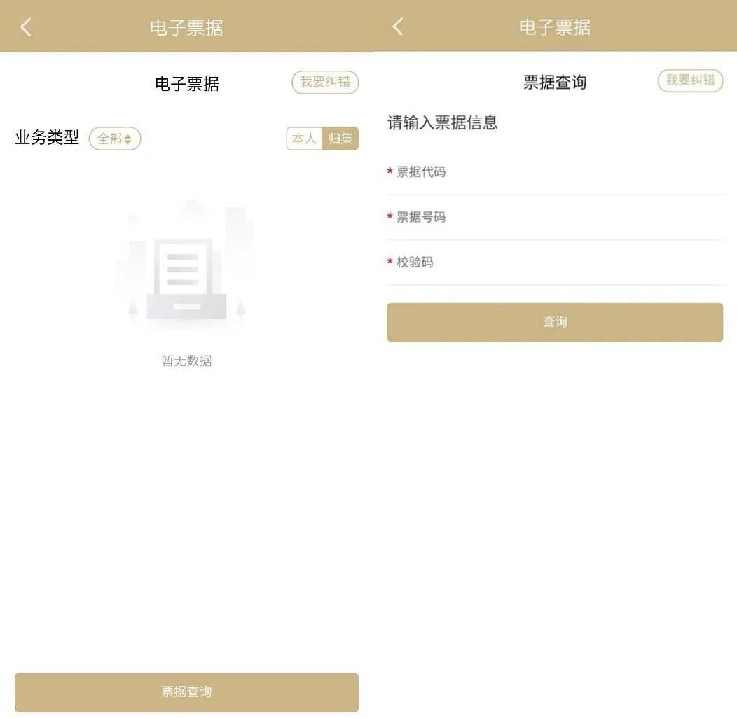Focus the 票据代码 input field

pyautogui.click(x=581, y=172)
